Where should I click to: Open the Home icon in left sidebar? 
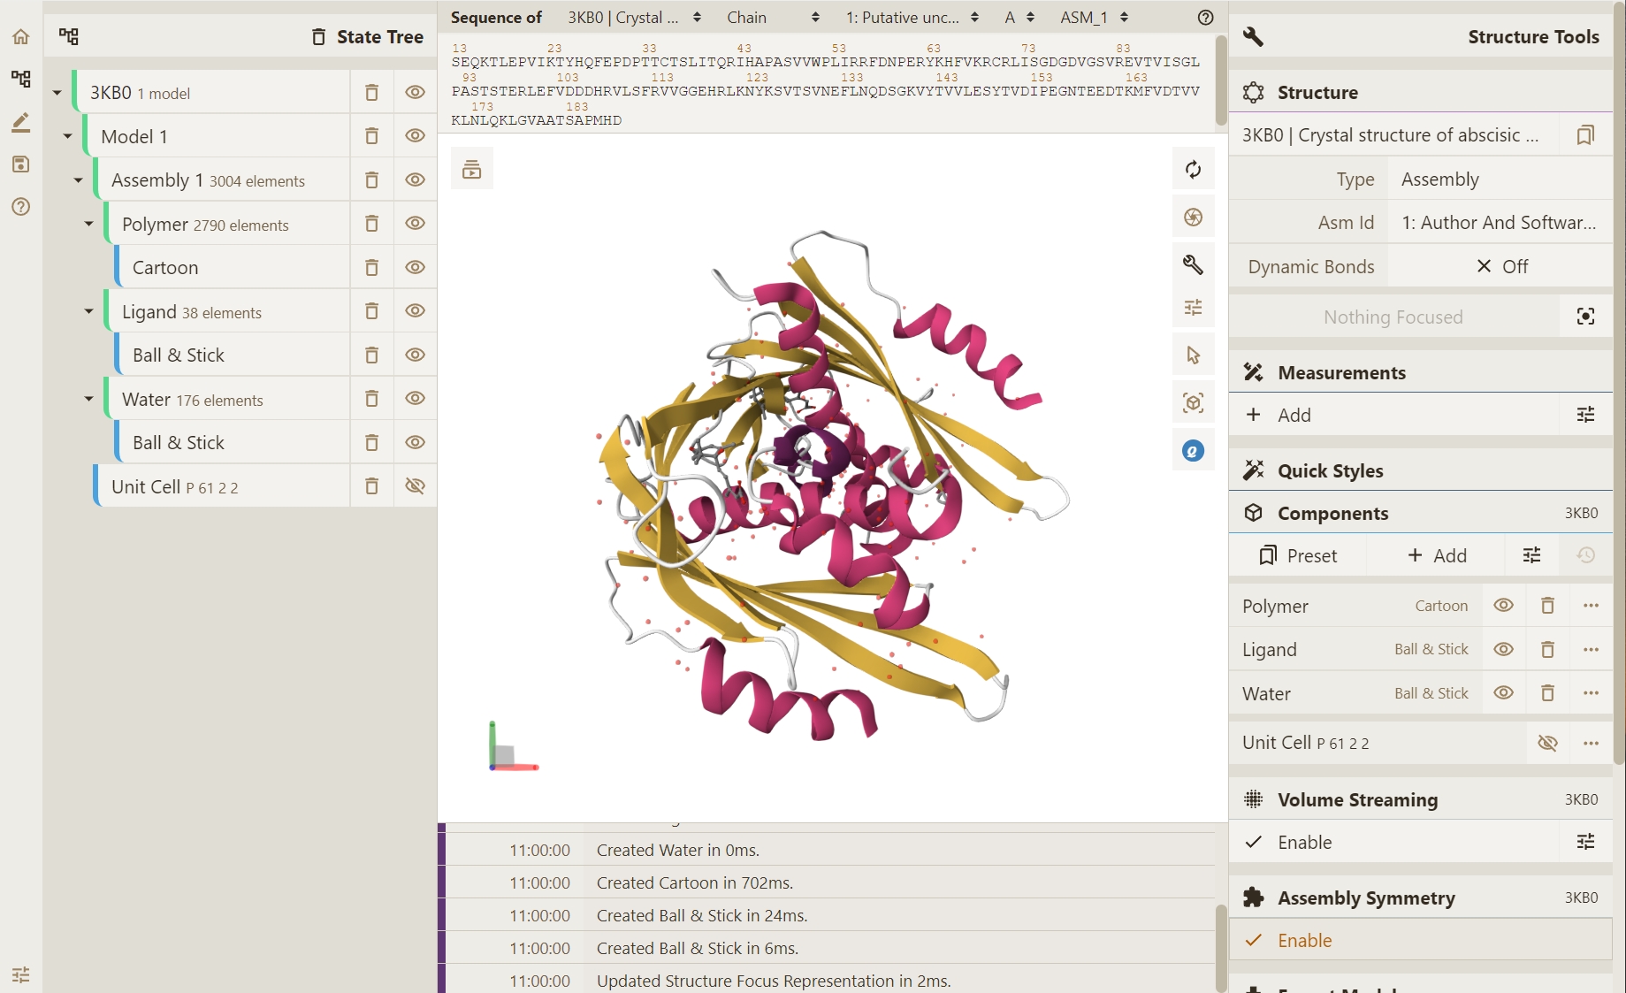pyautogui.click(x=21, y=36)
